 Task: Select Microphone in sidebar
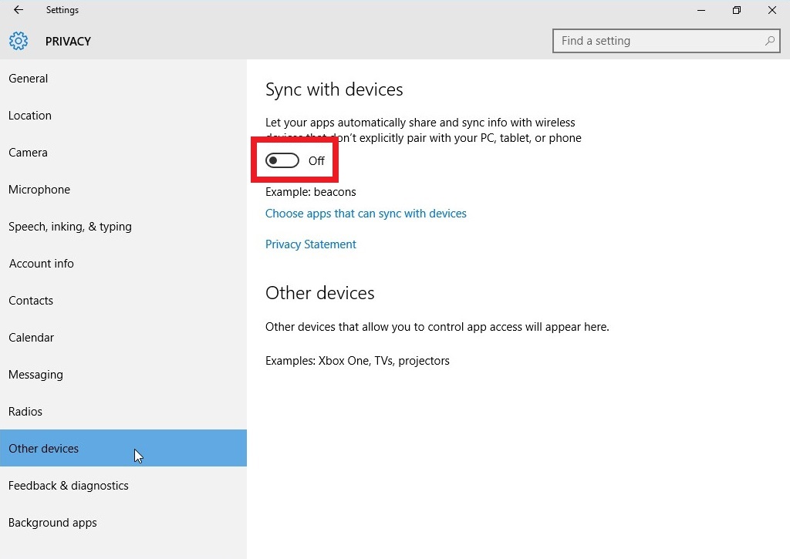tap(39, 190)
